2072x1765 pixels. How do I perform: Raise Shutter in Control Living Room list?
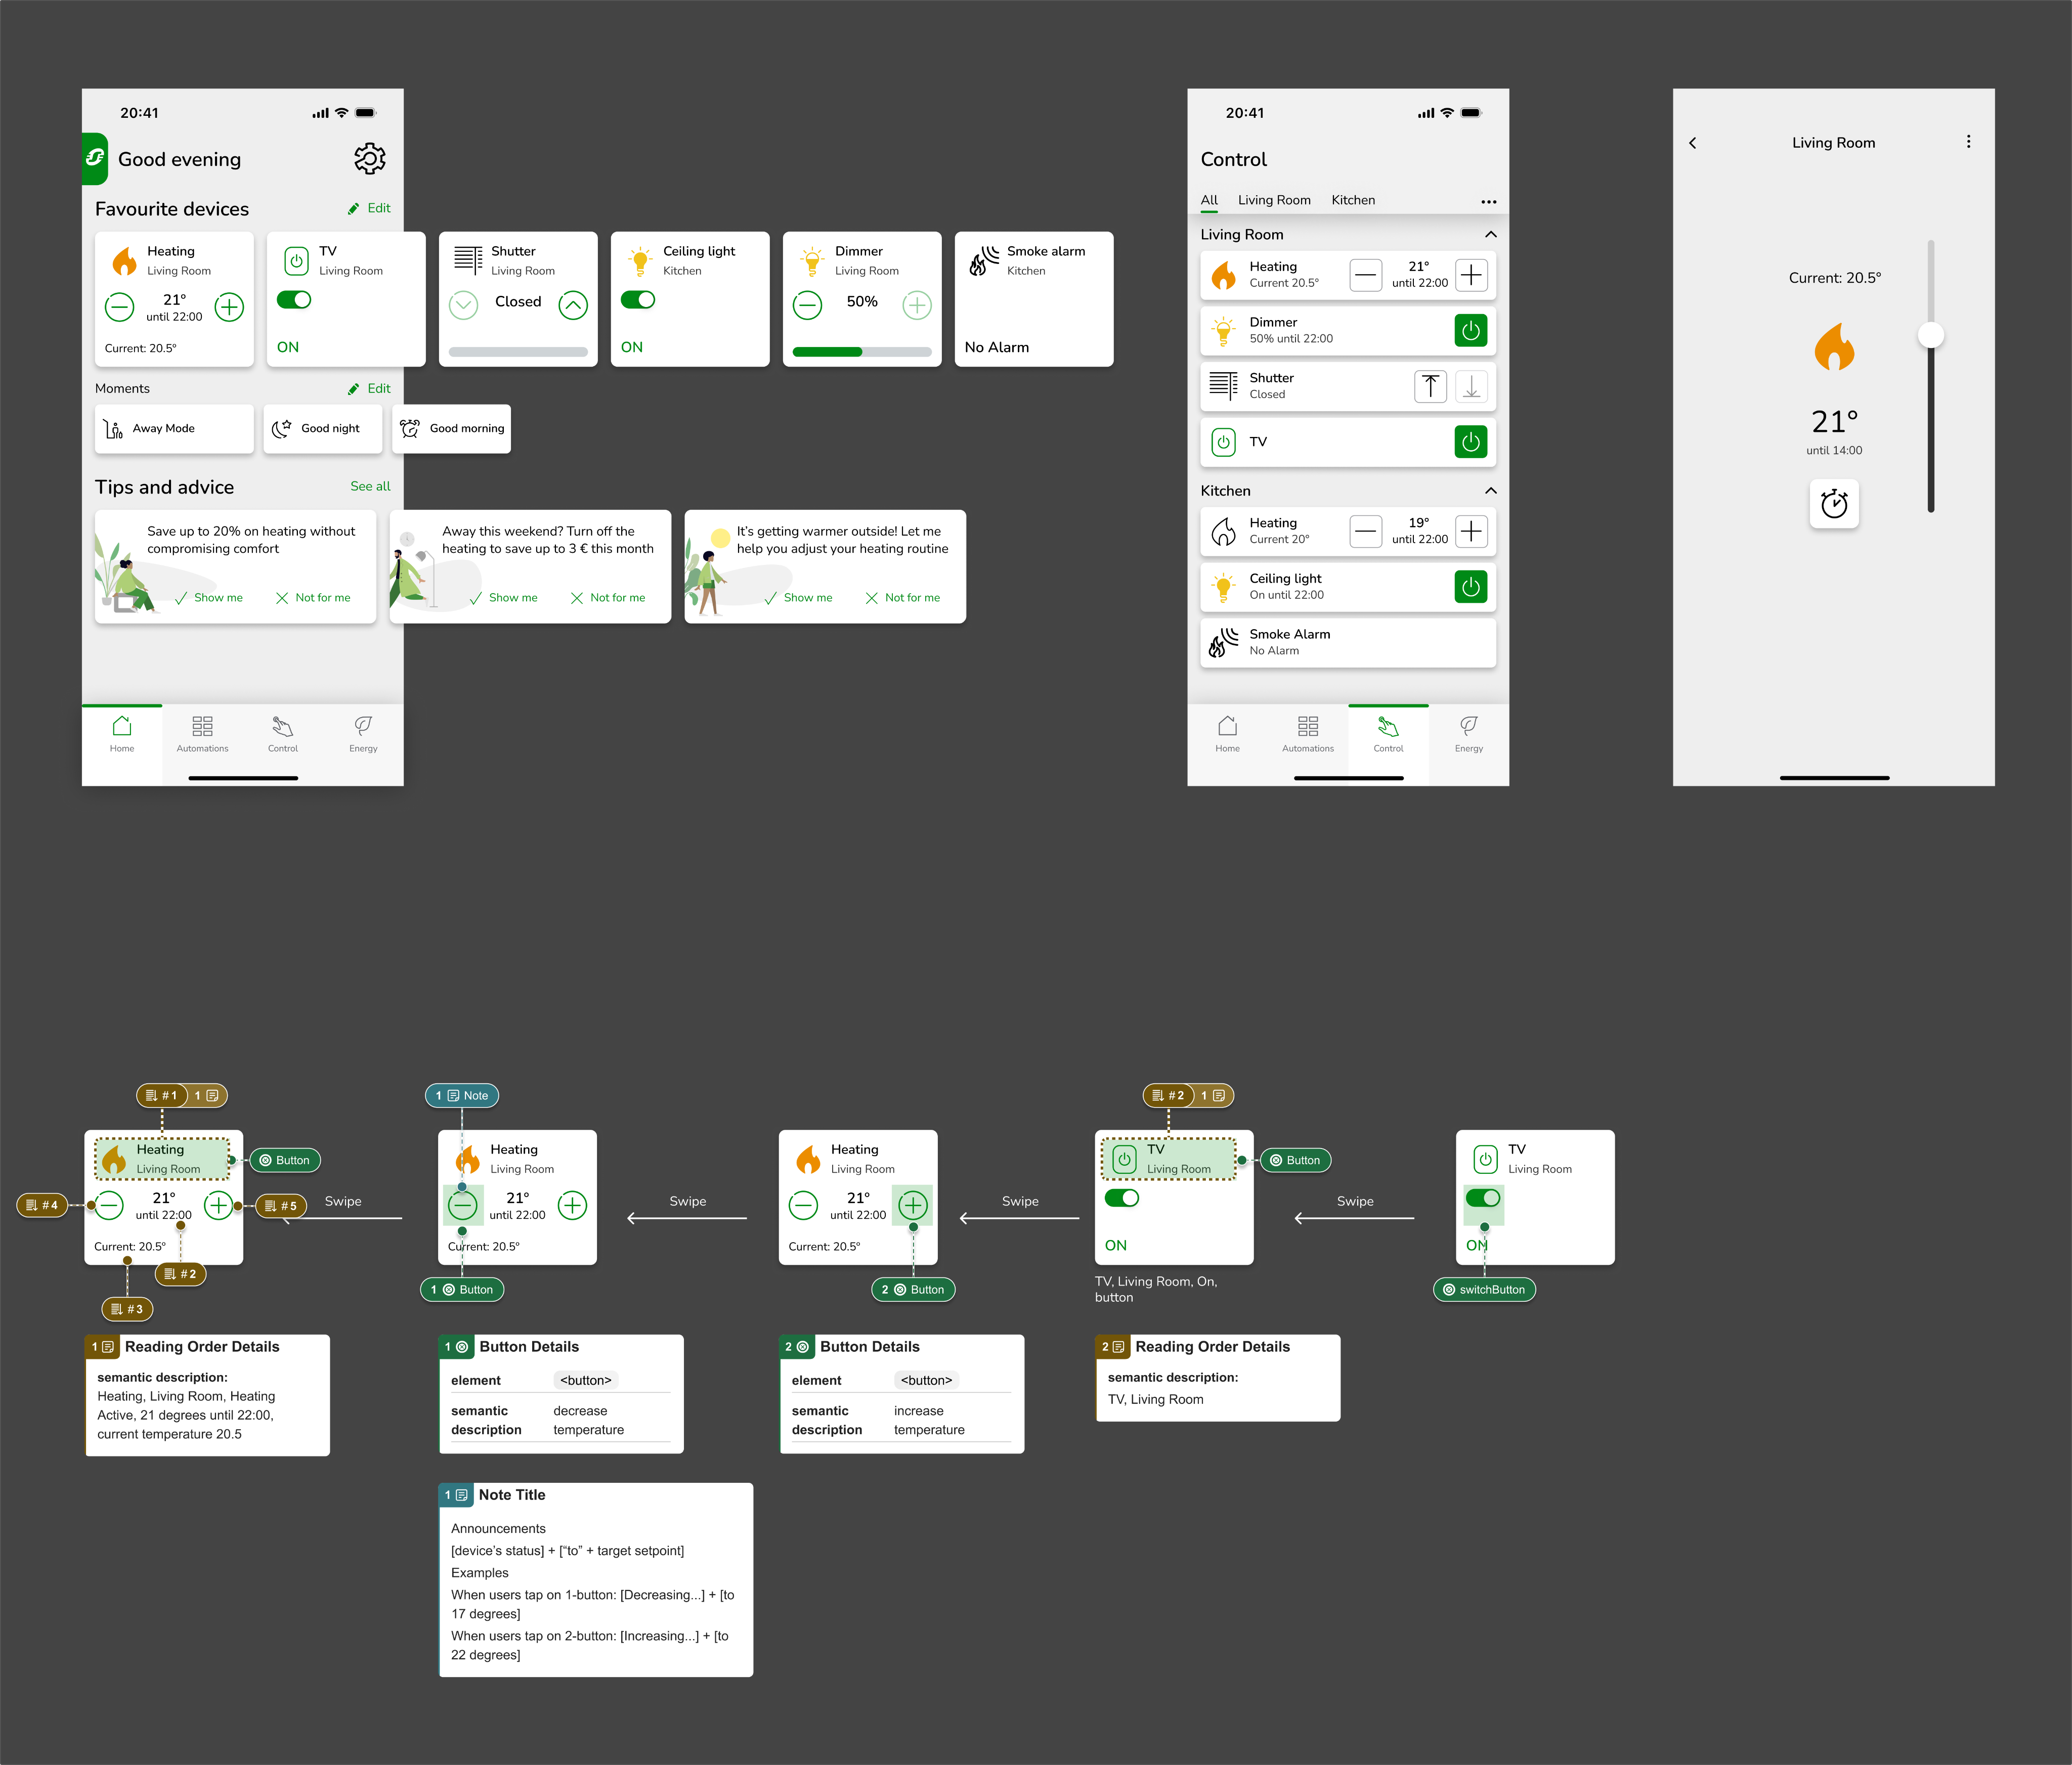(x=1430, y=386)
